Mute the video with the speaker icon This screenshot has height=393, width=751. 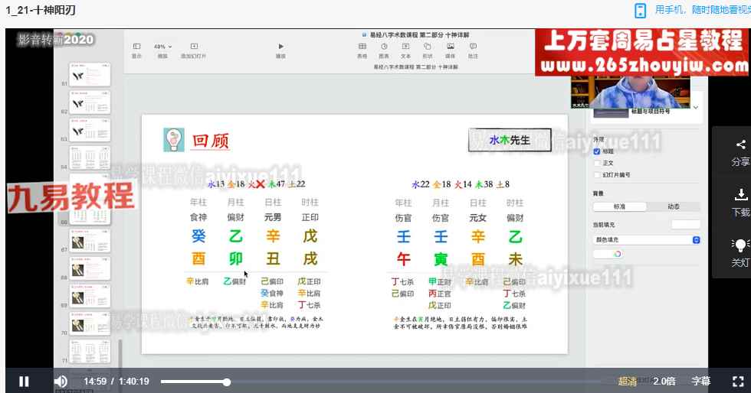click(61, 381)
